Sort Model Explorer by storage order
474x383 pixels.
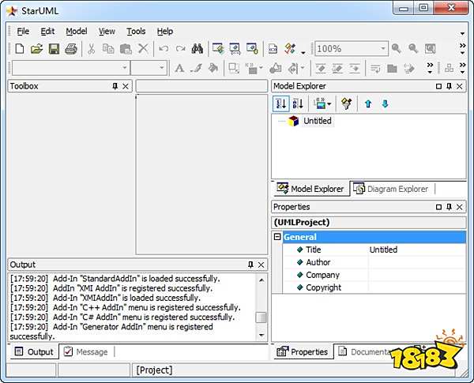click(280, 104)
